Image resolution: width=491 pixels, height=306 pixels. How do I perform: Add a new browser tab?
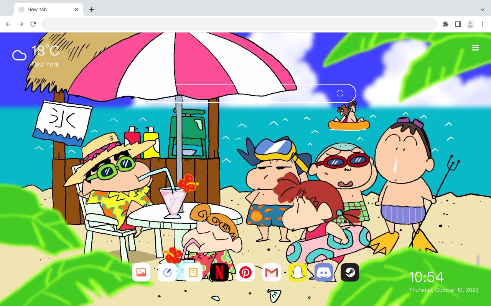pyautogui.click(x=91, y=10)
